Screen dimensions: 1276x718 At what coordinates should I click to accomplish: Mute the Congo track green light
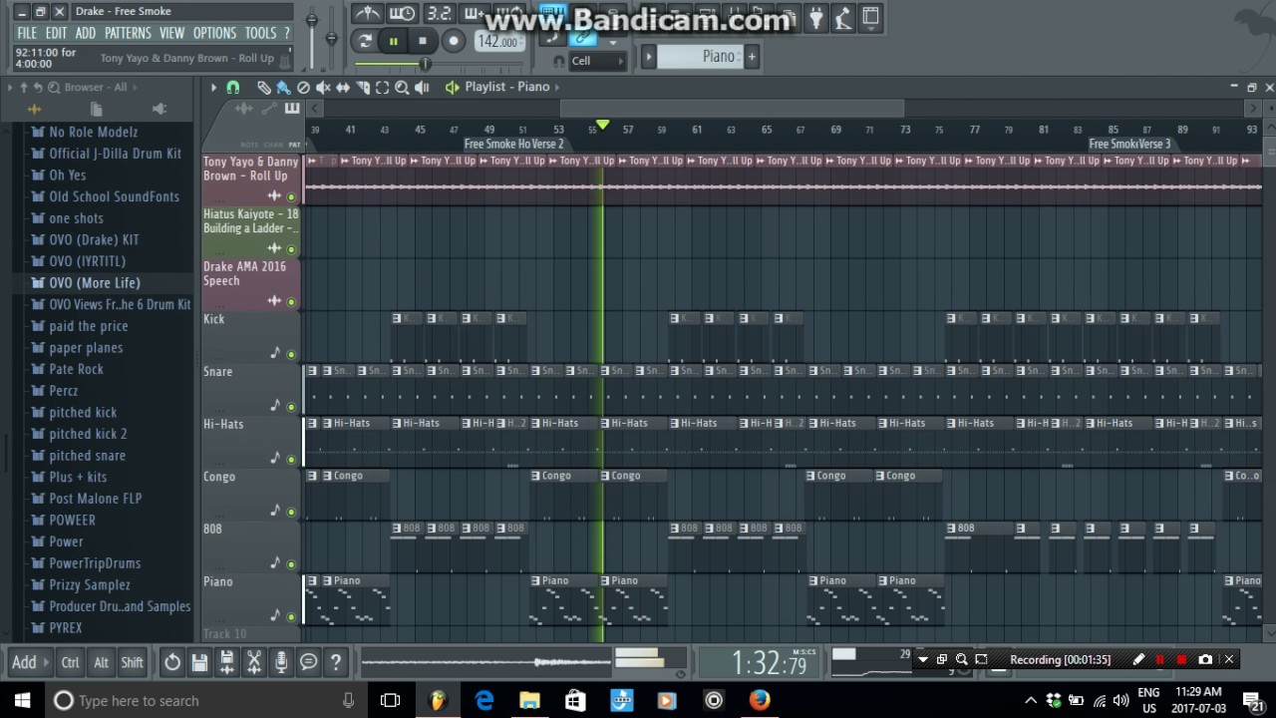click(291, 512)
